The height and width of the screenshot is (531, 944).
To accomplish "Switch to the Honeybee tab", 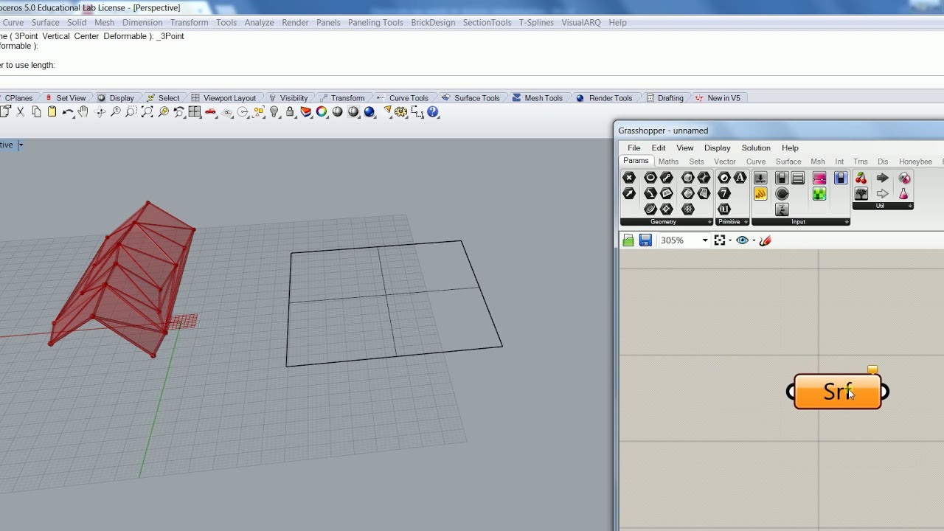I will [915, 162].
